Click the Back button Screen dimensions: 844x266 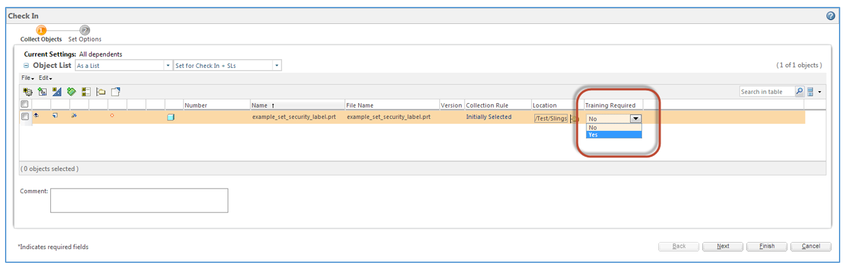tap(679, 247)
